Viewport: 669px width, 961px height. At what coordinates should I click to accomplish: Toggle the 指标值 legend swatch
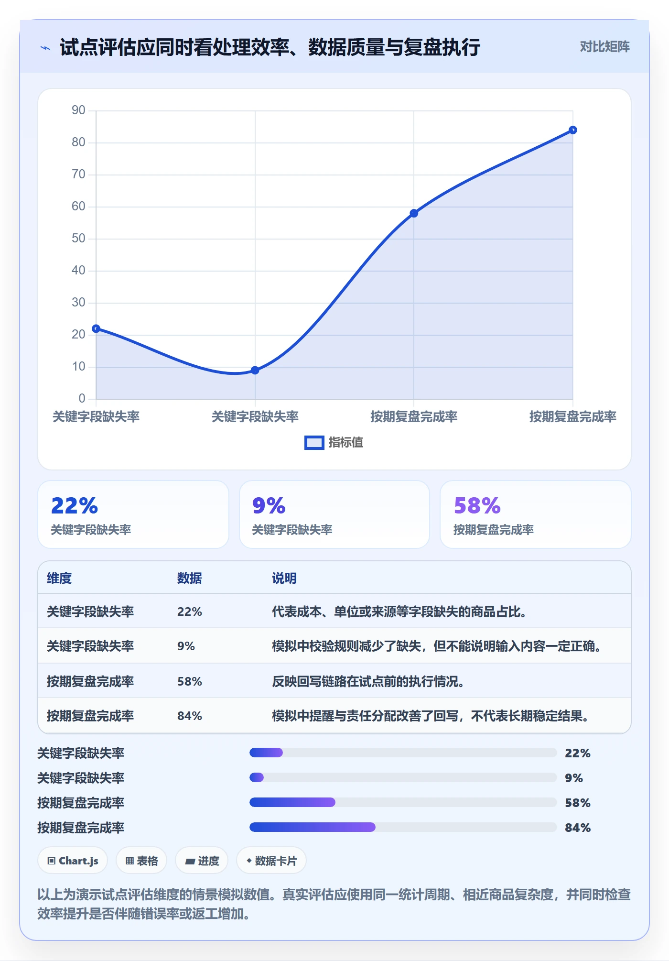314,443
